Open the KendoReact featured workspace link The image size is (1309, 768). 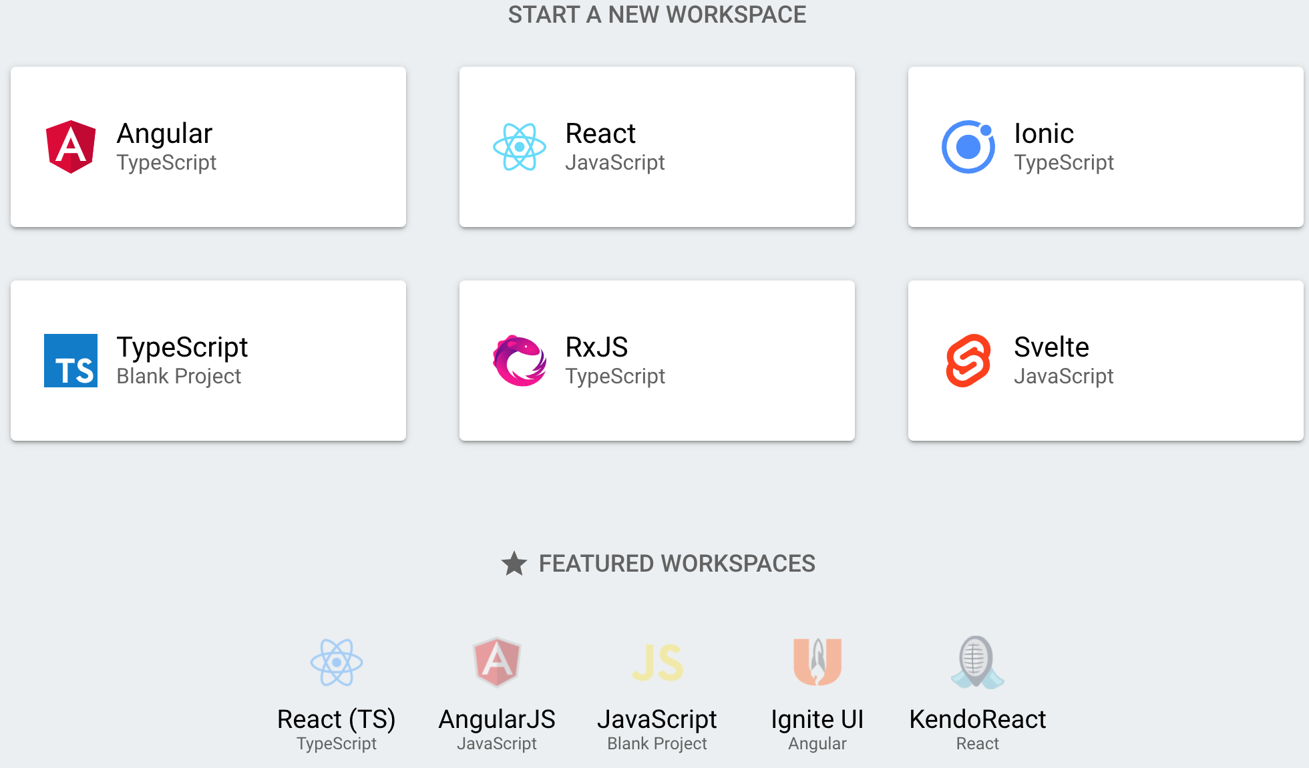(977, 720)
